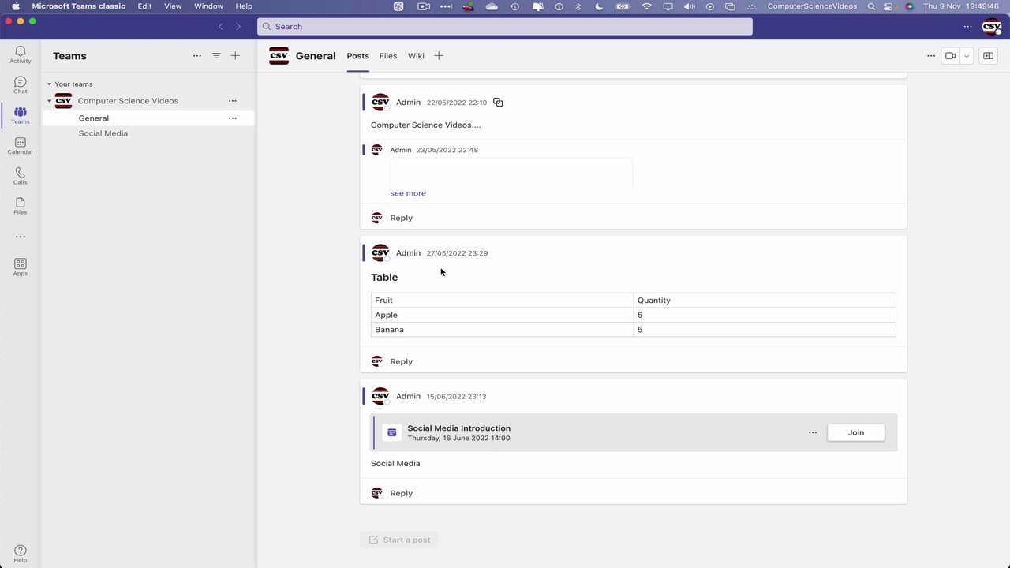This screenshot has width=1010, height=568.
Task: Open Help in the sidebar
Action: coord(21,554)
